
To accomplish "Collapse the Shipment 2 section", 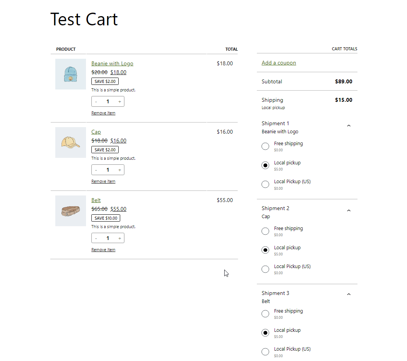I will coord(349,210).
